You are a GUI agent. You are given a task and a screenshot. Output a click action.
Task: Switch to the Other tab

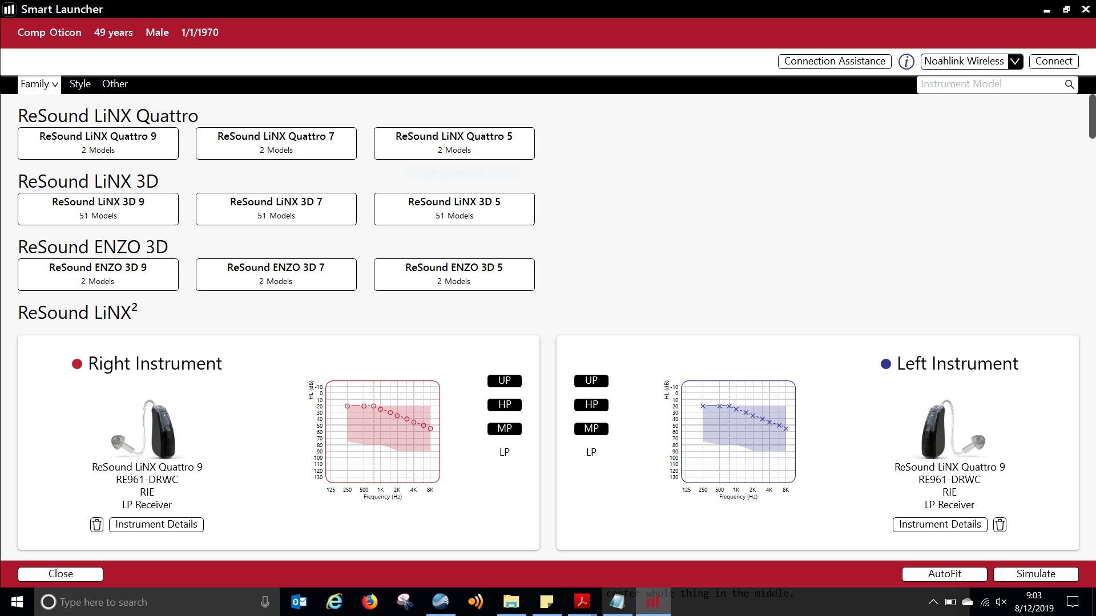coord(115,84)
